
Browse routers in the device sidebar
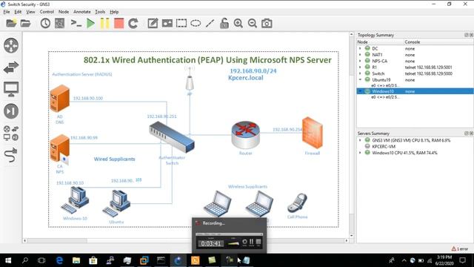[x=11, y=45]
